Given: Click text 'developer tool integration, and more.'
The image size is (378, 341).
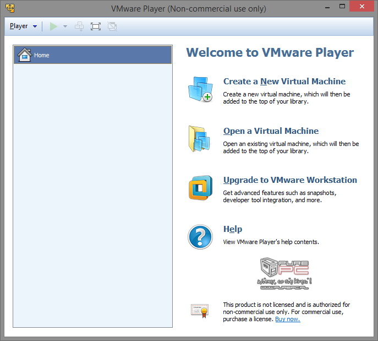Looking at the screenshot, I should (x=272, y=200).
